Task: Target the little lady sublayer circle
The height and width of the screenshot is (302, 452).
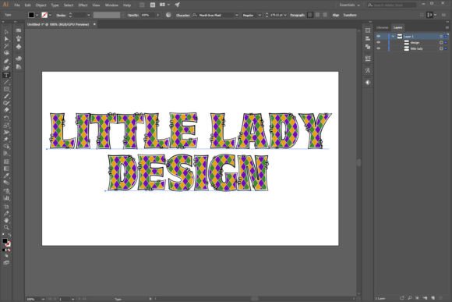Action: (441, 48)
